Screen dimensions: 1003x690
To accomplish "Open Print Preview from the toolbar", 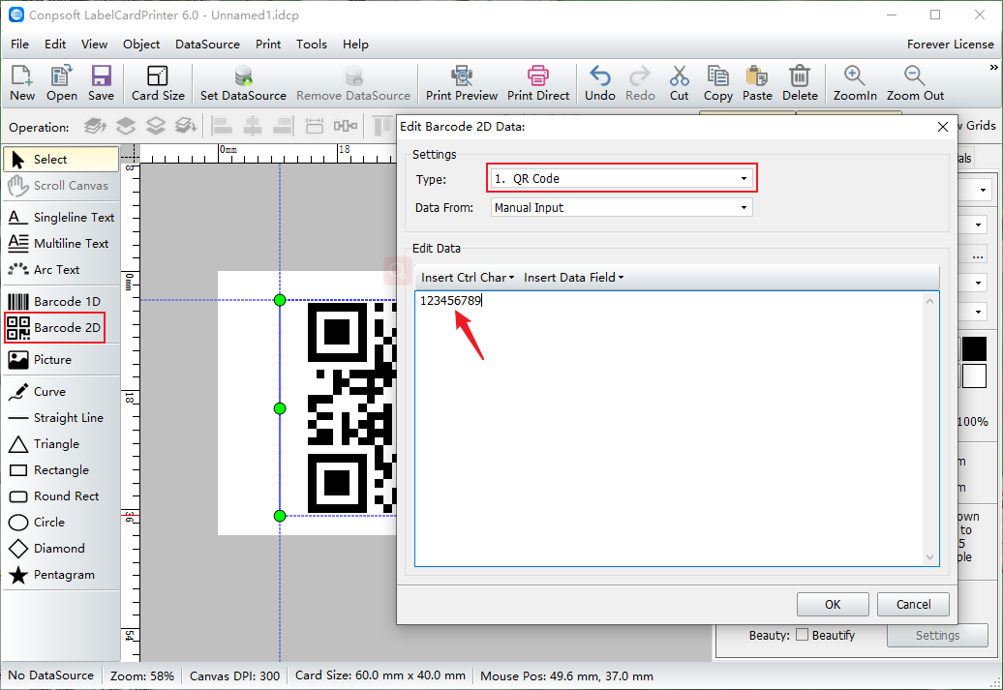I will pos(462,83).
